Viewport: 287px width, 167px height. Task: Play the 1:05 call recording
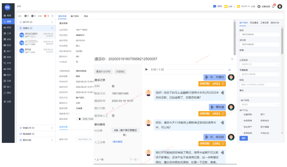coord(146,69)
